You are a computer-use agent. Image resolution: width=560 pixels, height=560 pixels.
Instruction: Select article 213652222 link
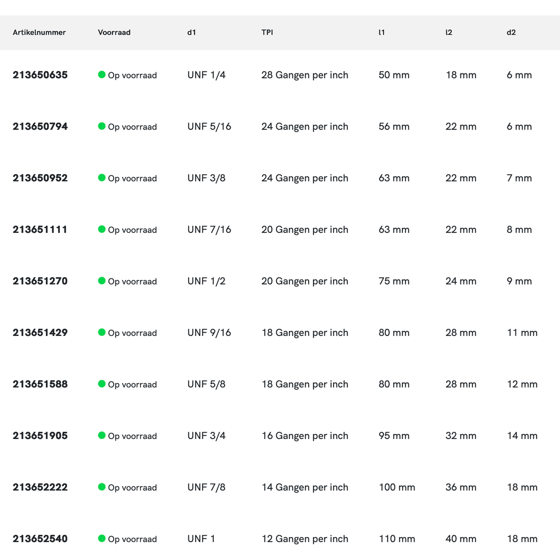[40, 487]
